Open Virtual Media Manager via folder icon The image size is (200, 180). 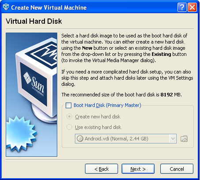[184, 139]
